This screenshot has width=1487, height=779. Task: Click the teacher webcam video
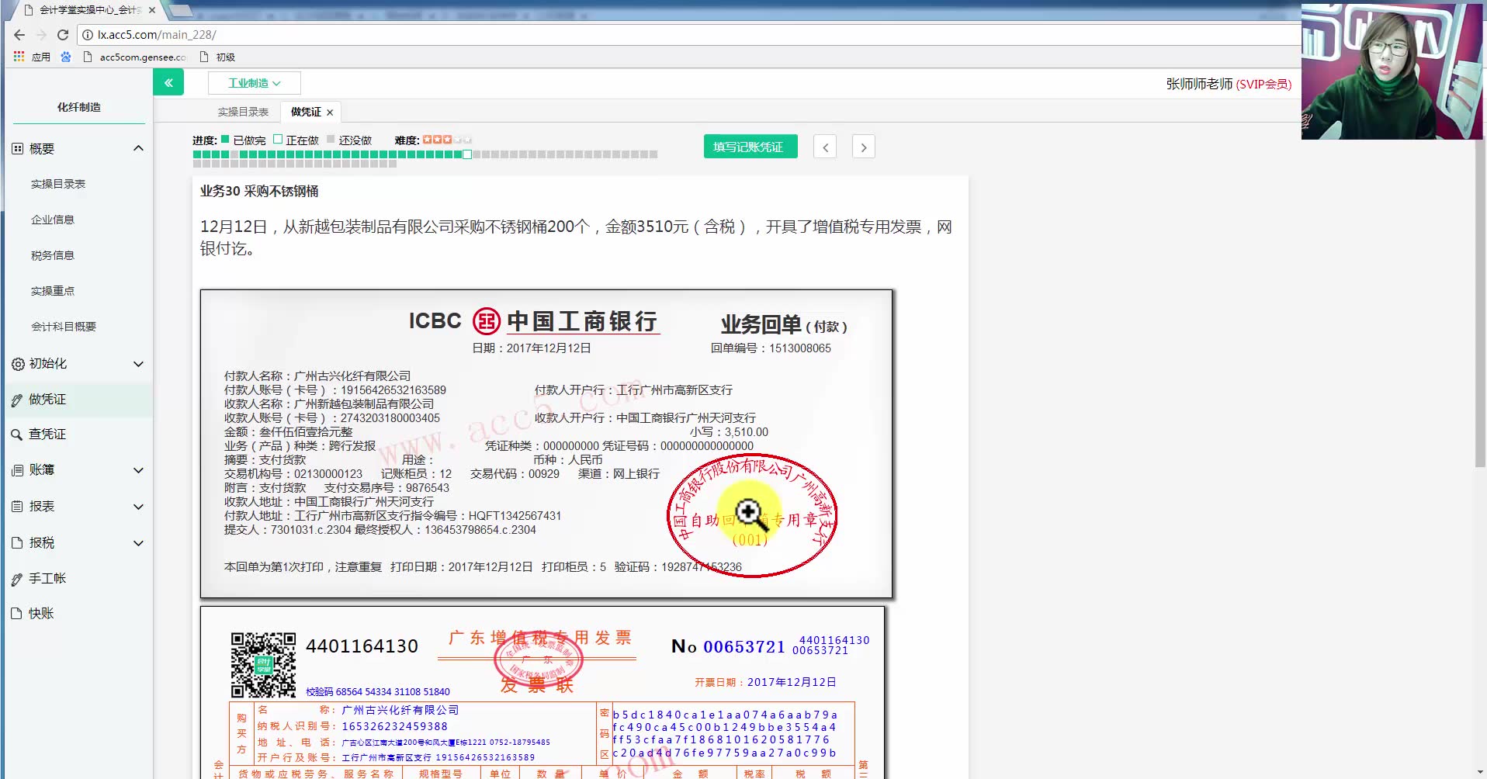click(1393, 71)
